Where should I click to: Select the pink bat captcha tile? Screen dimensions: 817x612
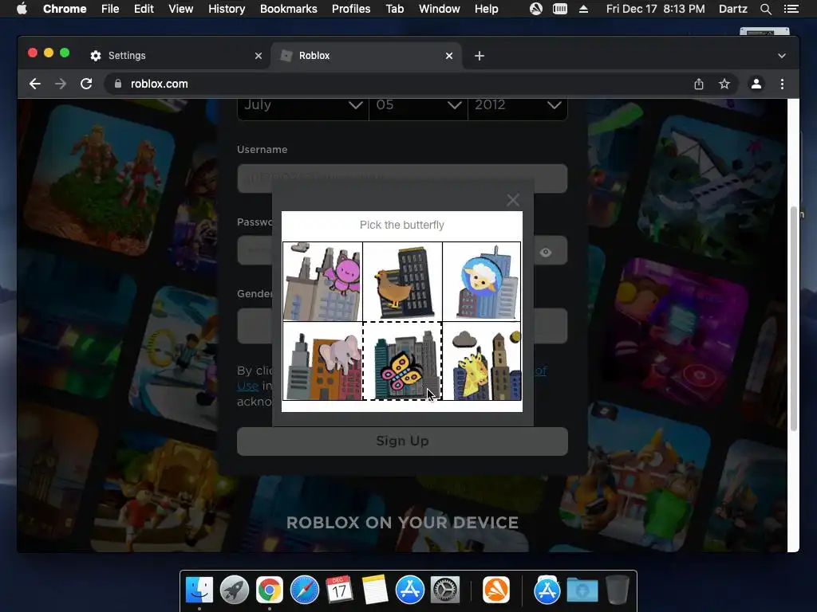(x=322, y=281)
